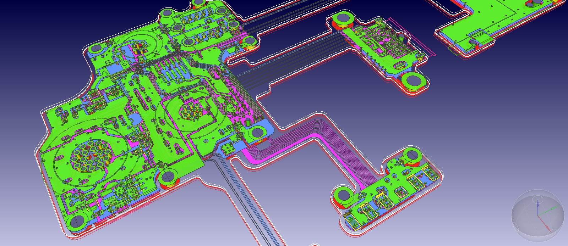568x246 pixels.
Task: Select bottom-right mounting hole of upper narrow board
Action: coord(413,80)
